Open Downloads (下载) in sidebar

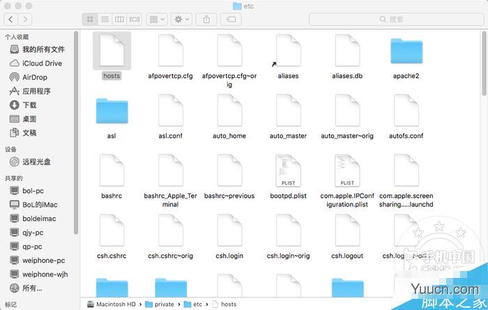tap(23, 104)
